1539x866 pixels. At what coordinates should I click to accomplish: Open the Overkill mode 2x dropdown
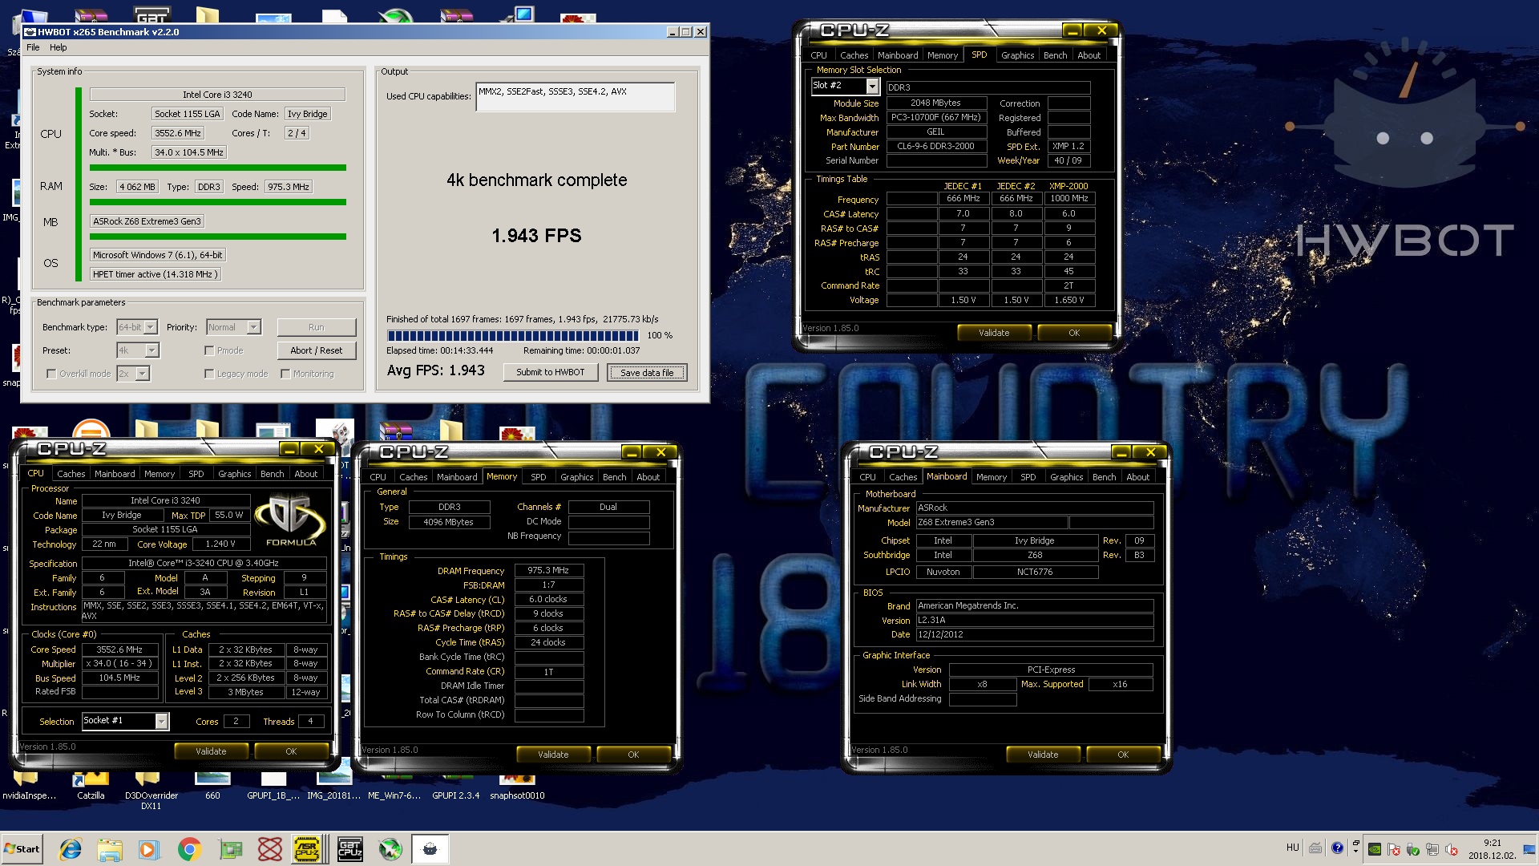(x=133, y=374)
